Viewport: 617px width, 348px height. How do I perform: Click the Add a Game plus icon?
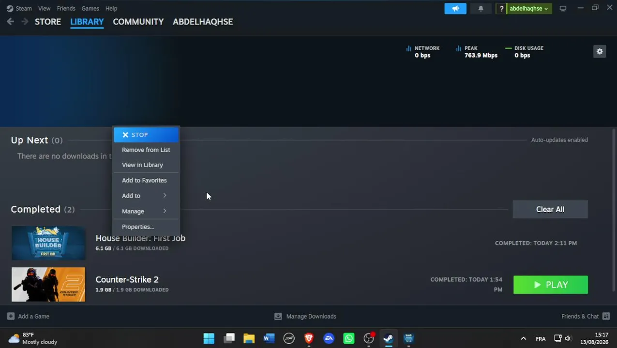(x=11, y=316)
